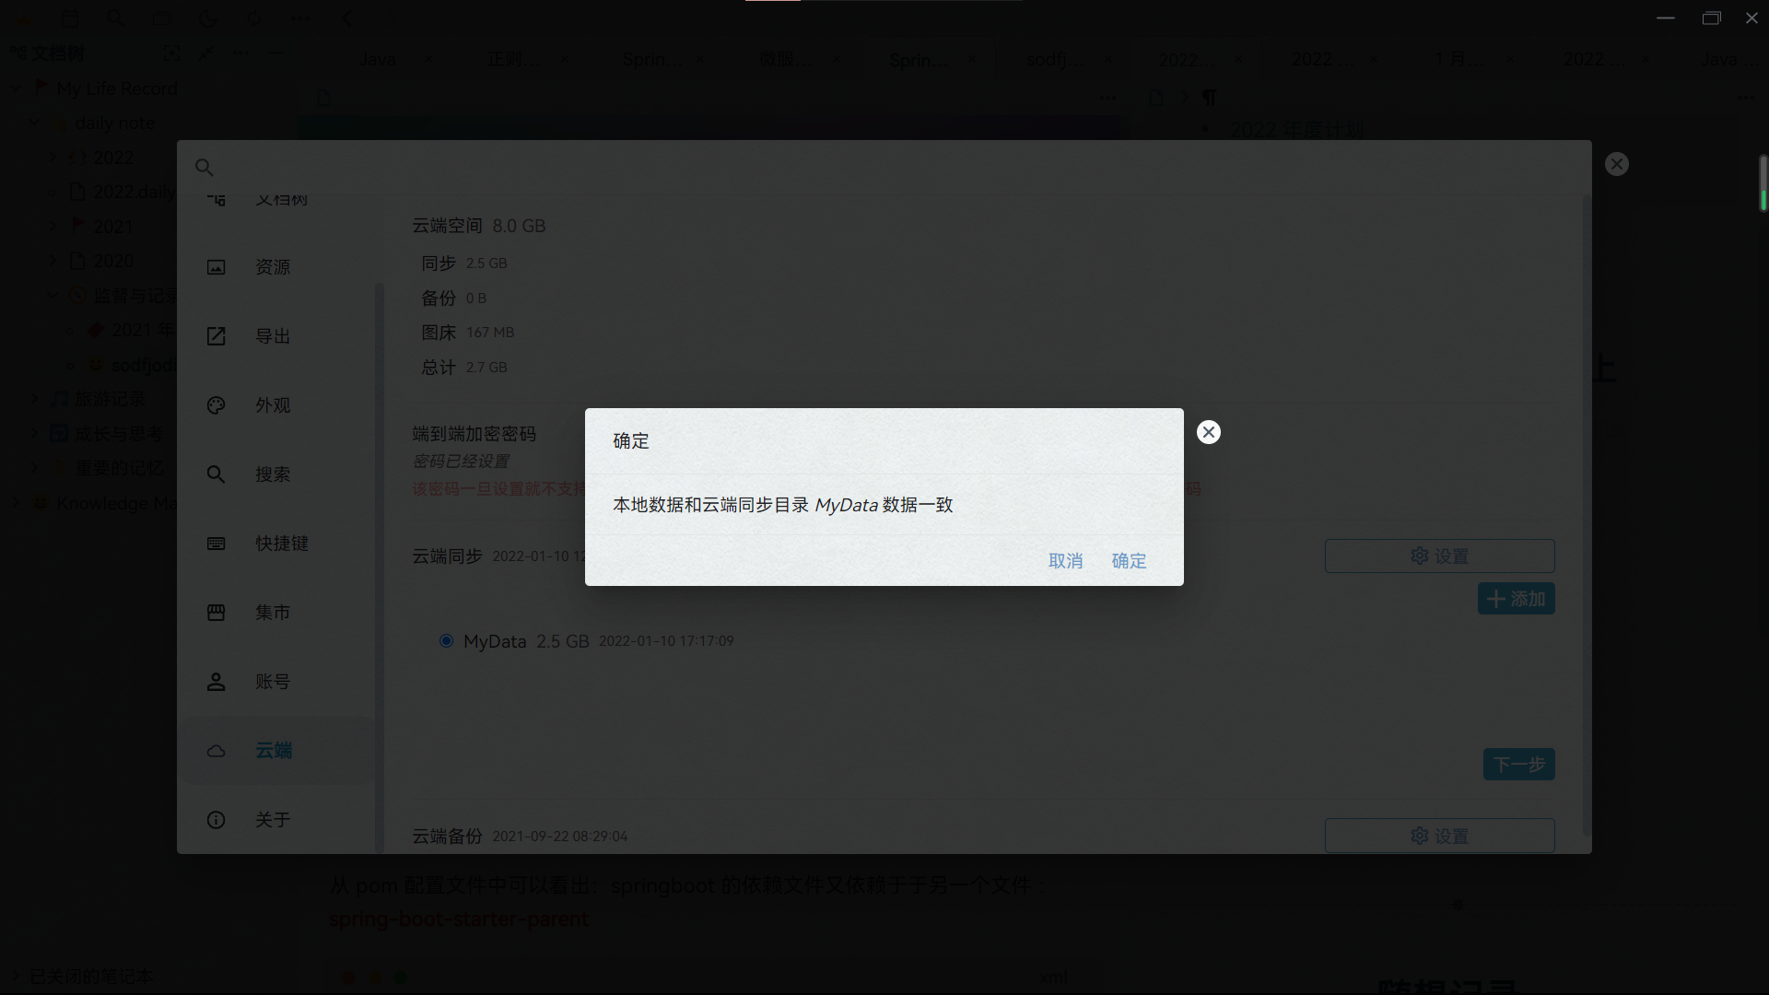1769x995 pixels.
Task: Close the settings panel with X icon
Action: pyautogui.click(x=1616, y=164)
